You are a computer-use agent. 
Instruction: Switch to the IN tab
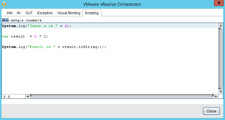(19, 13)
